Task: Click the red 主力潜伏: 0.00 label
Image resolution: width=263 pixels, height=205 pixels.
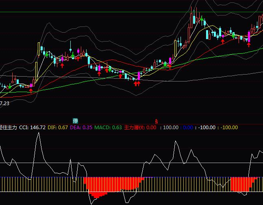Action: coord(140,128)
